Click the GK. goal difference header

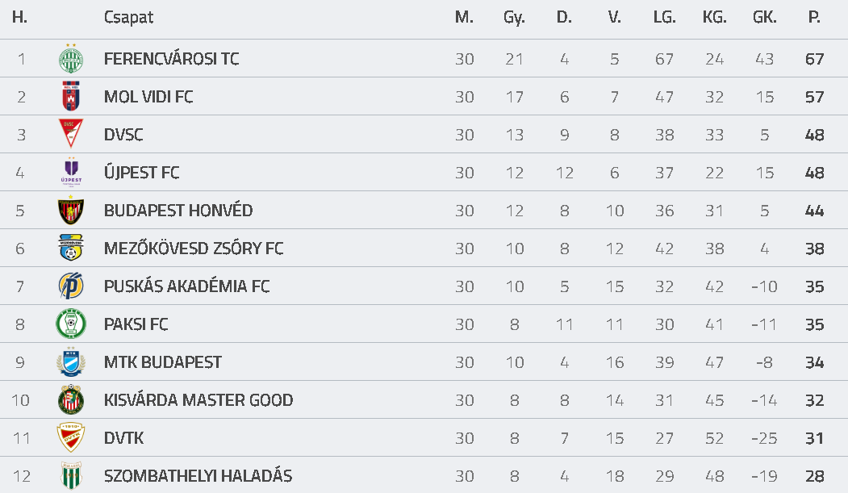[765, 17]
